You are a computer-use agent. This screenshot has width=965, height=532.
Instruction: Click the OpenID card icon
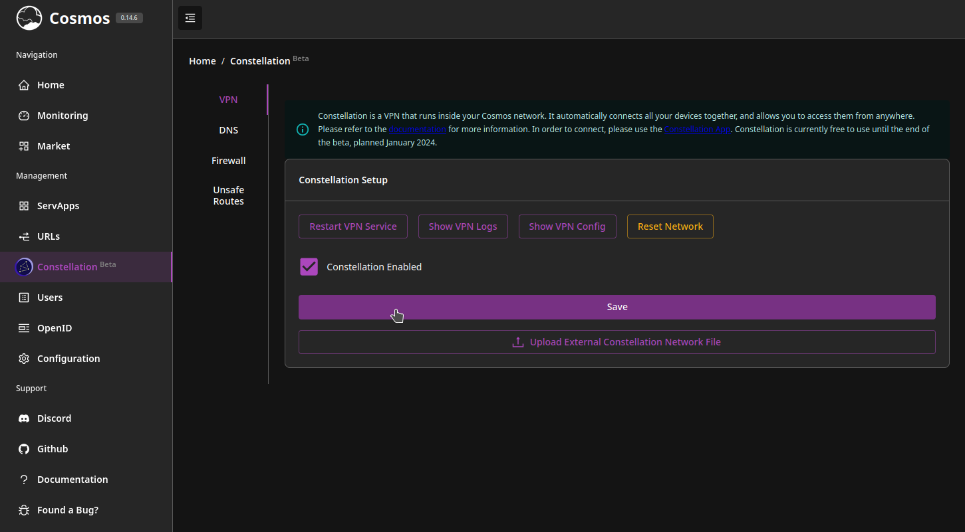pos(24,328)
